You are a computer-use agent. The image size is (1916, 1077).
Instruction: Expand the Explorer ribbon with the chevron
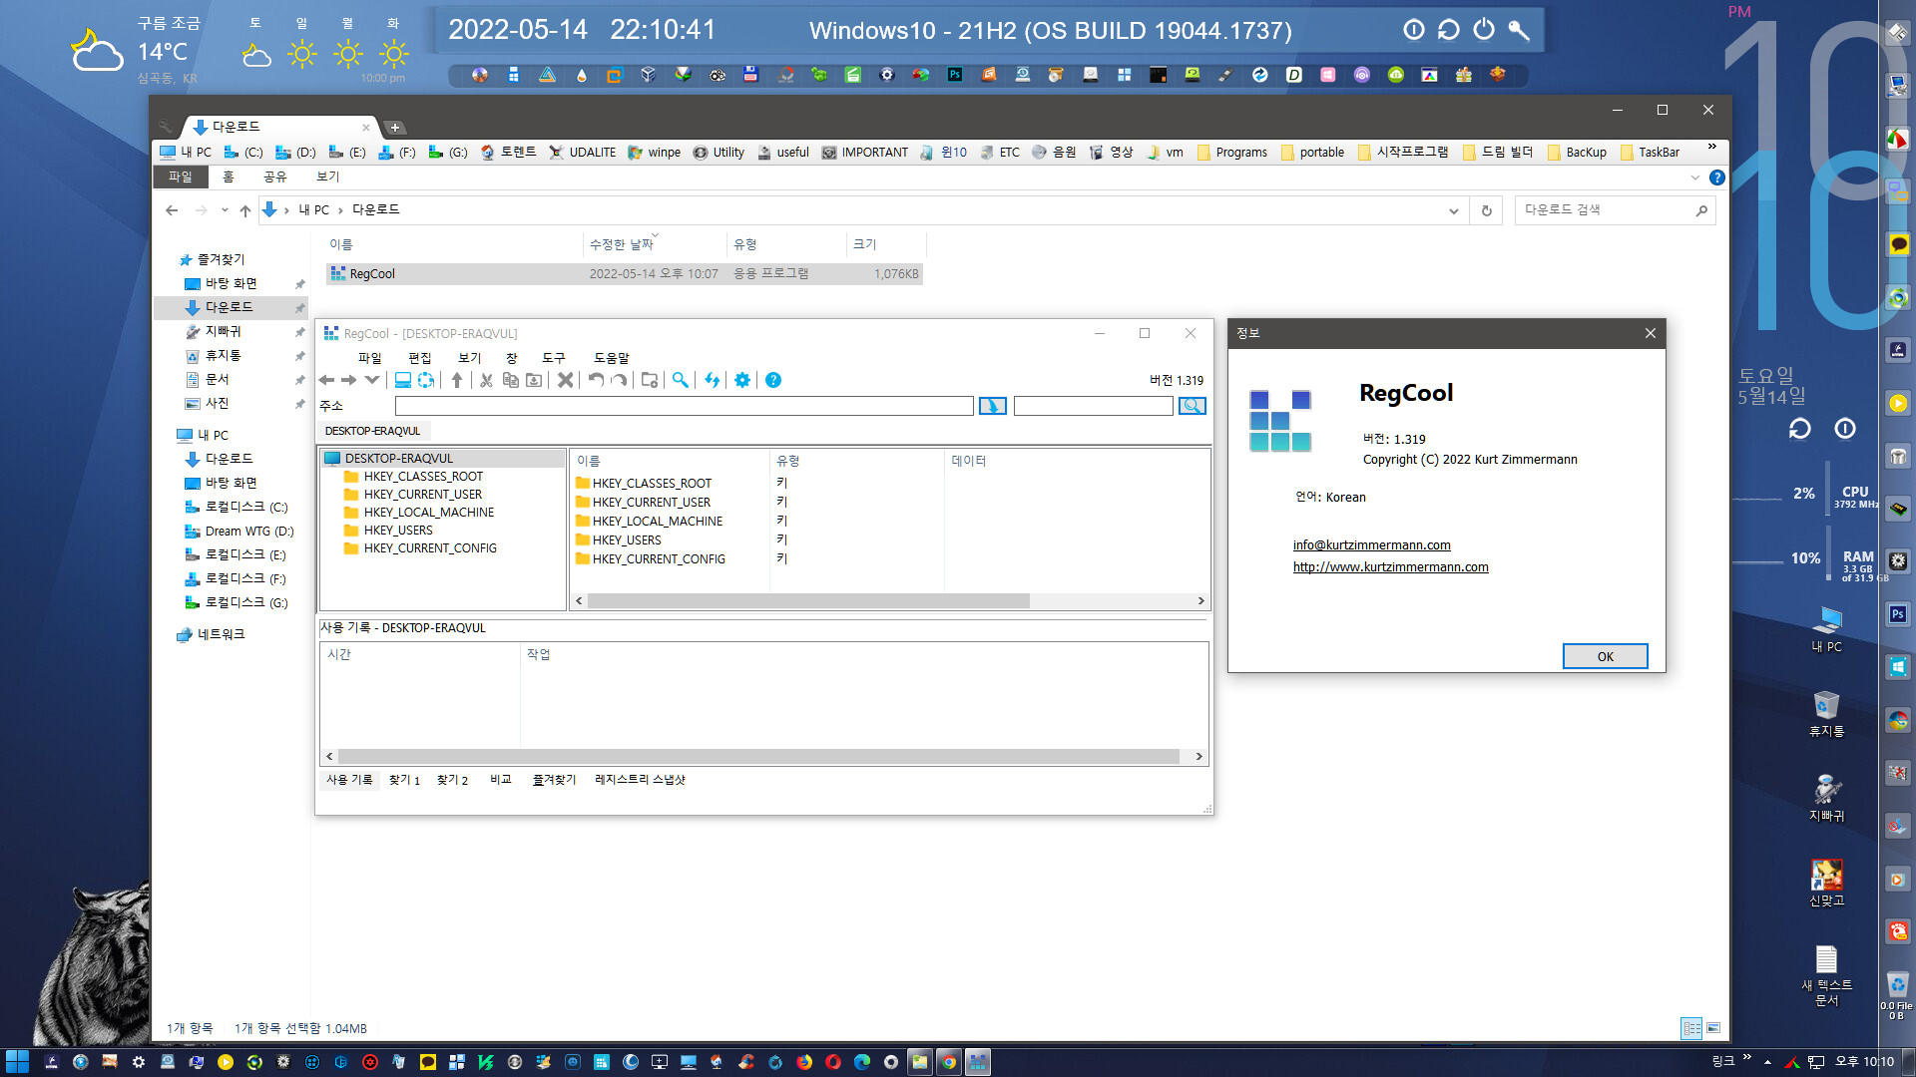1694,178
